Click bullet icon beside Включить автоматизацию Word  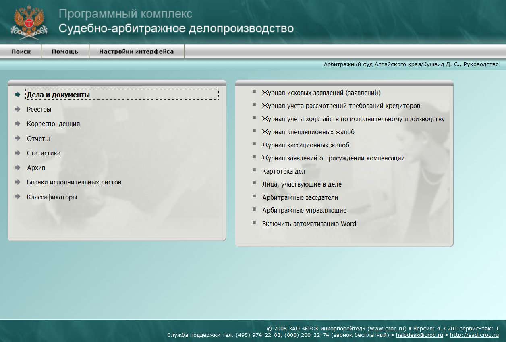[x=254, y=222]
